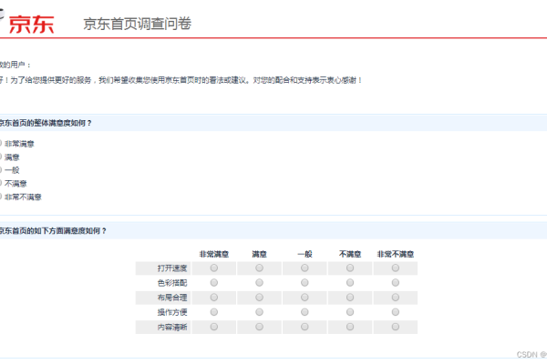Rate 内容清晰 as 非常满意
This screenshot has width=547, height=364.
214,327
